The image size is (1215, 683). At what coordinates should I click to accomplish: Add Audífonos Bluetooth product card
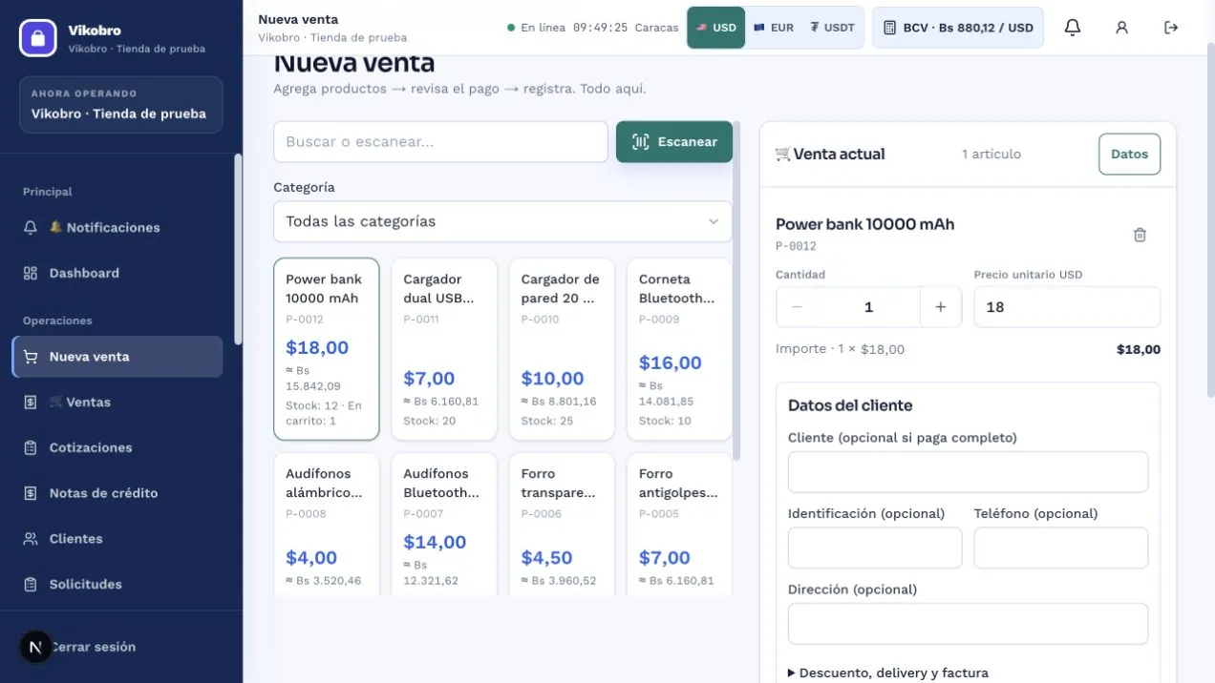click(x=444, y=524)
